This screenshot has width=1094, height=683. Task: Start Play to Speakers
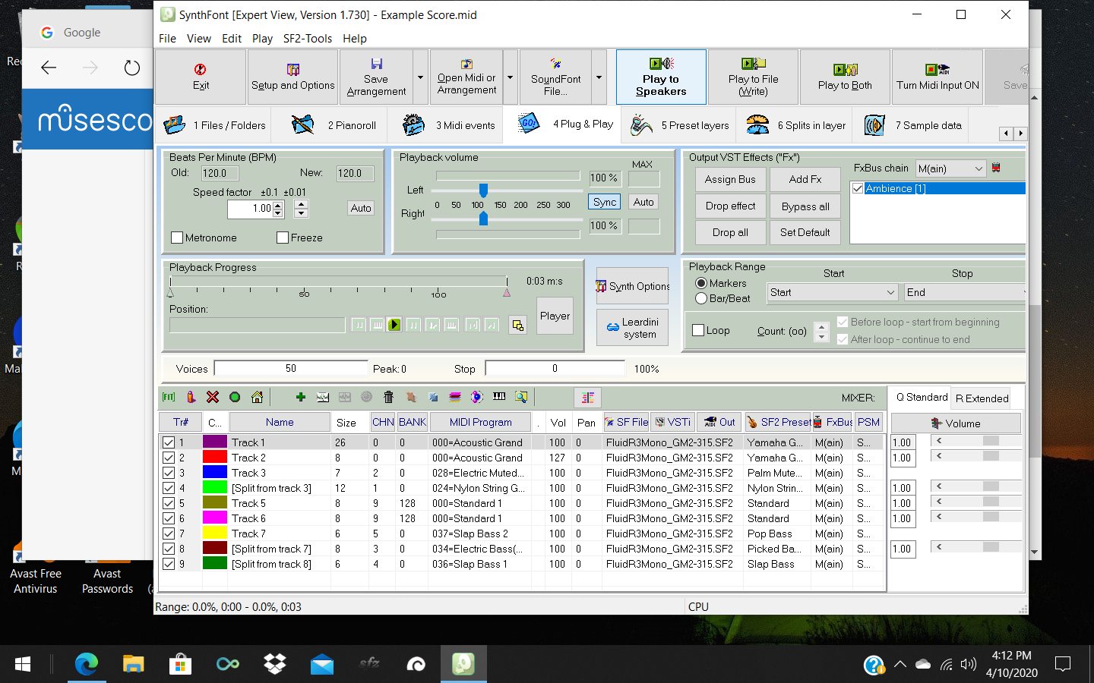point(661,77)
